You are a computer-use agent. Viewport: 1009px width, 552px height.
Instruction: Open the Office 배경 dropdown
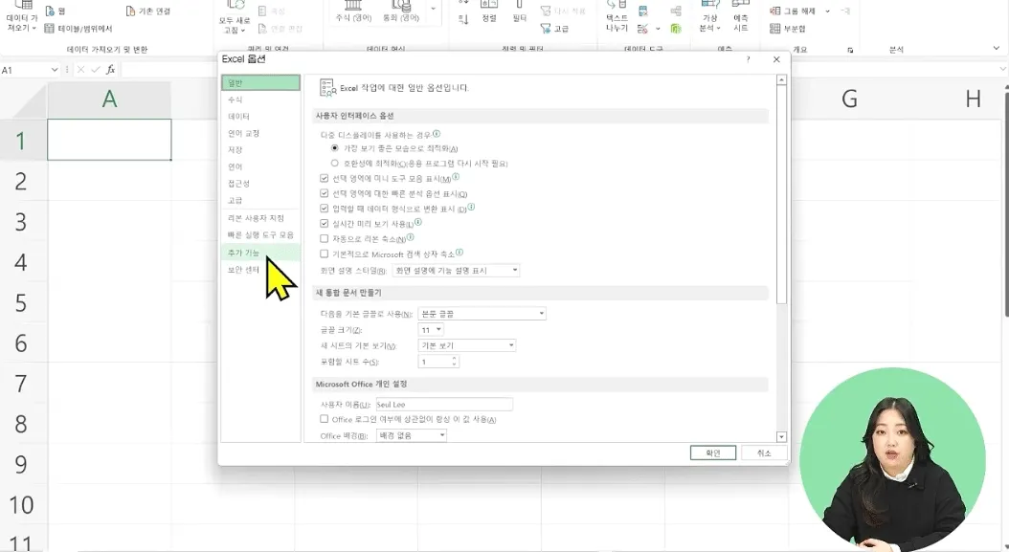[x=412, y=435]
